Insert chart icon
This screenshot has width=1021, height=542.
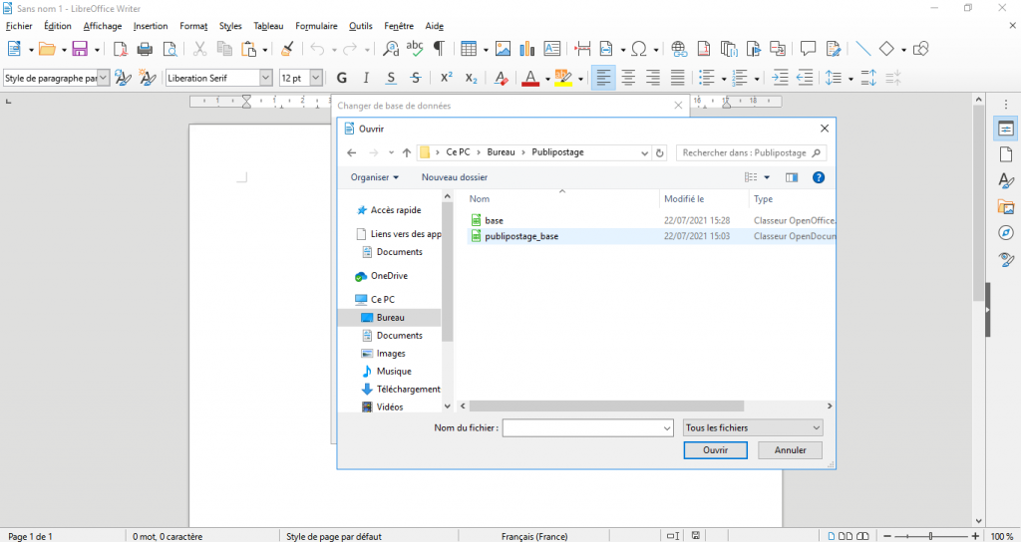pyautogui.click(x=527, y=49)
